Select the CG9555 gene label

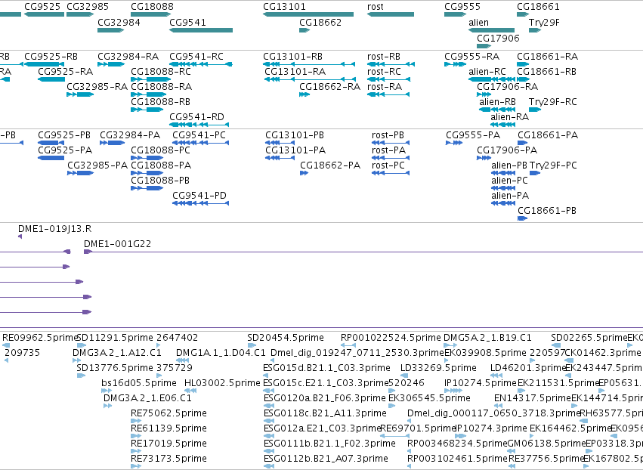click(462, 7)
